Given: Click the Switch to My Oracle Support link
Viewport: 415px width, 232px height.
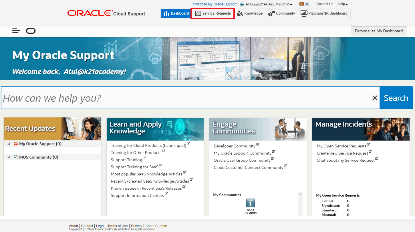Looking at the screenshot, I should click(215, 4).
